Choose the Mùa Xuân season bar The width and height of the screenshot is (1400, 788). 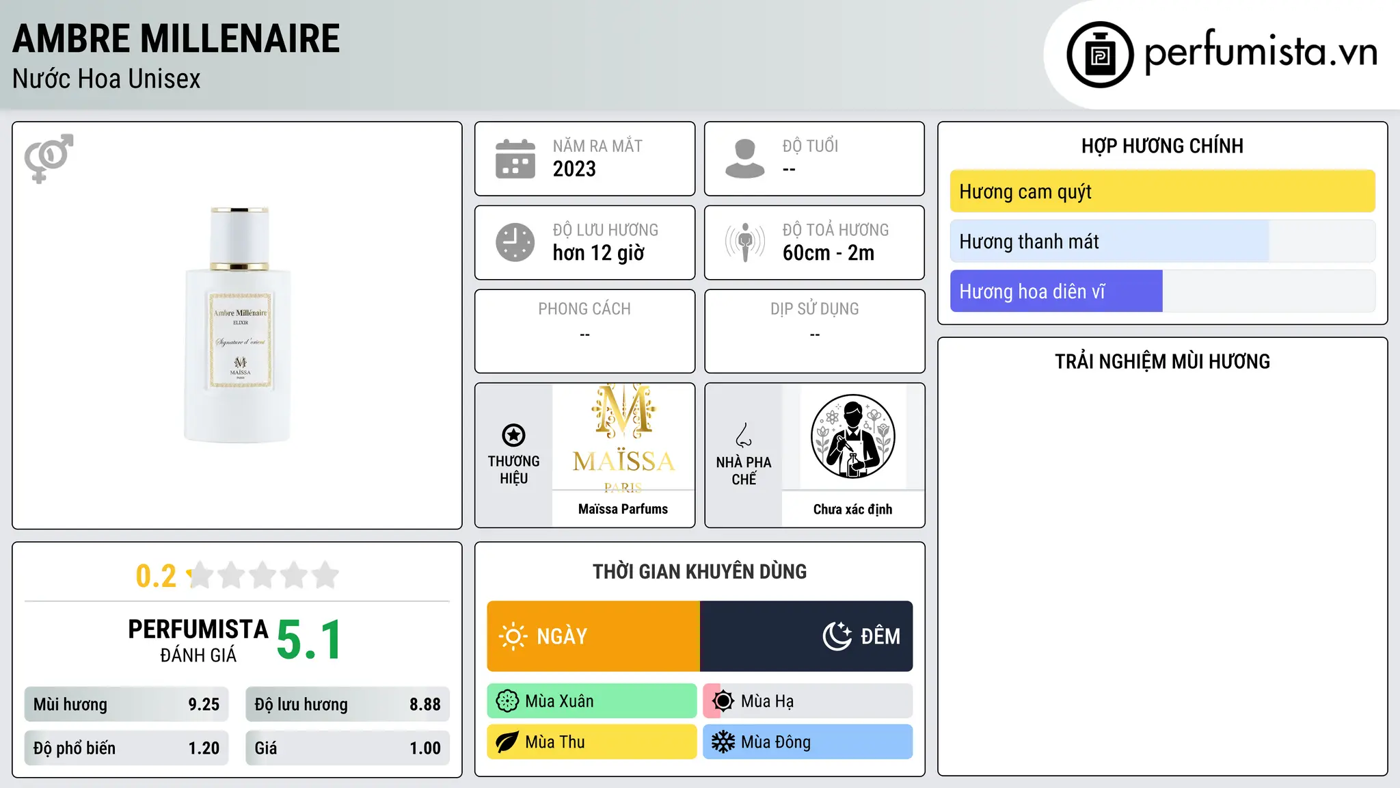click(x=592, y=701)
